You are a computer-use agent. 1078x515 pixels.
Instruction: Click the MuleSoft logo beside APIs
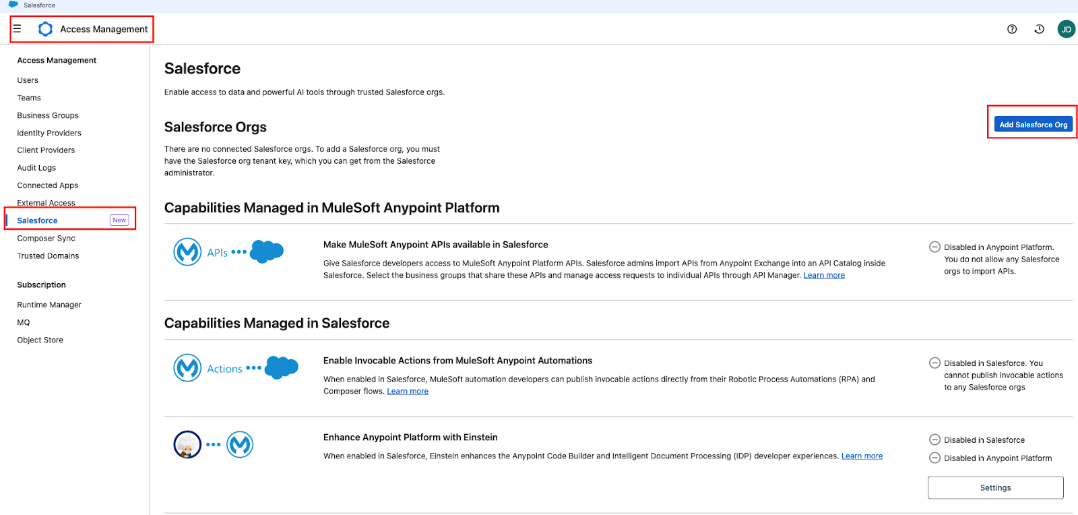187,252
